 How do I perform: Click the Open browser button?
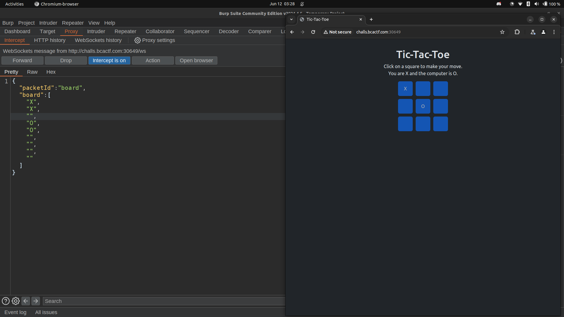click(196, 60)
